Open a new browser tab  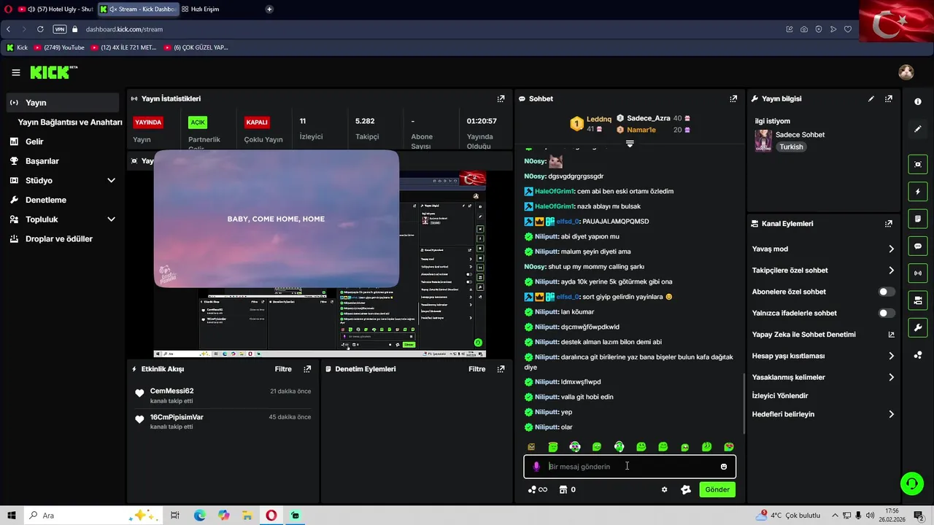(x=269, y=9)
